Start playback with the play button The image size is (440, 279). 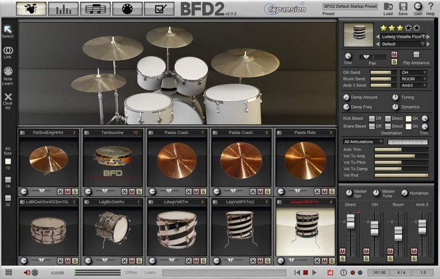315,272
